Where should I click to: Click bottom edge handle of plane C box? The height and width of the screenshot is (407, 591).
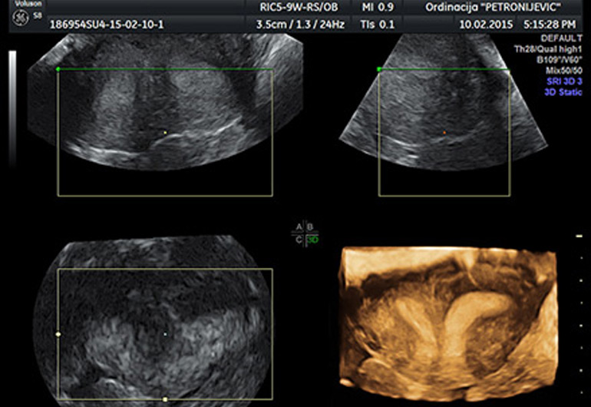pos(165,399)
